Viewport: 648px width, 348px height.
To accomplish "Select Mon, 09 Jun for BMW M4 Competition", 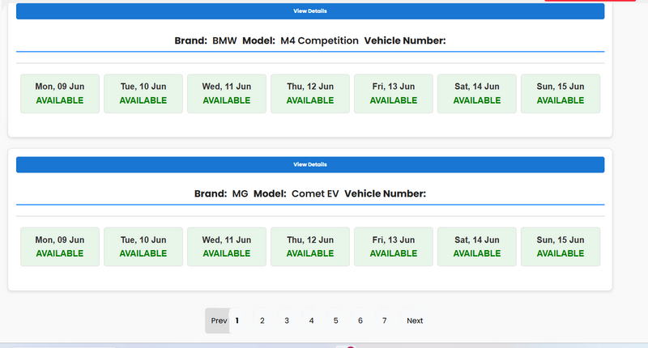I will pos(60,94).
